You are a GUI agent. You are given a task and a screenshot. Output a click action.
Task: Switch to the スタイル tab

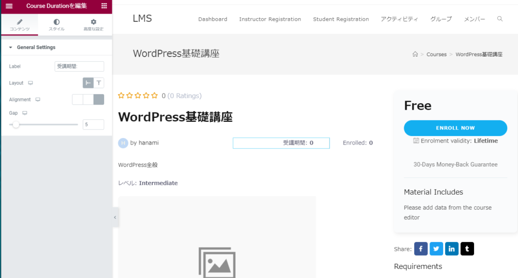pyautogui.click(x=56, y=25)
